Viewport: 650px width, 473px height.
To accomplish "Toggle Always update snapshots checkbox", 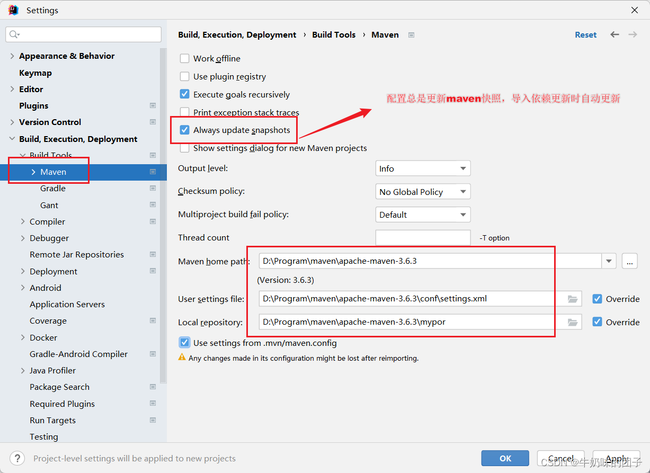I will click(x=184, y=130).
